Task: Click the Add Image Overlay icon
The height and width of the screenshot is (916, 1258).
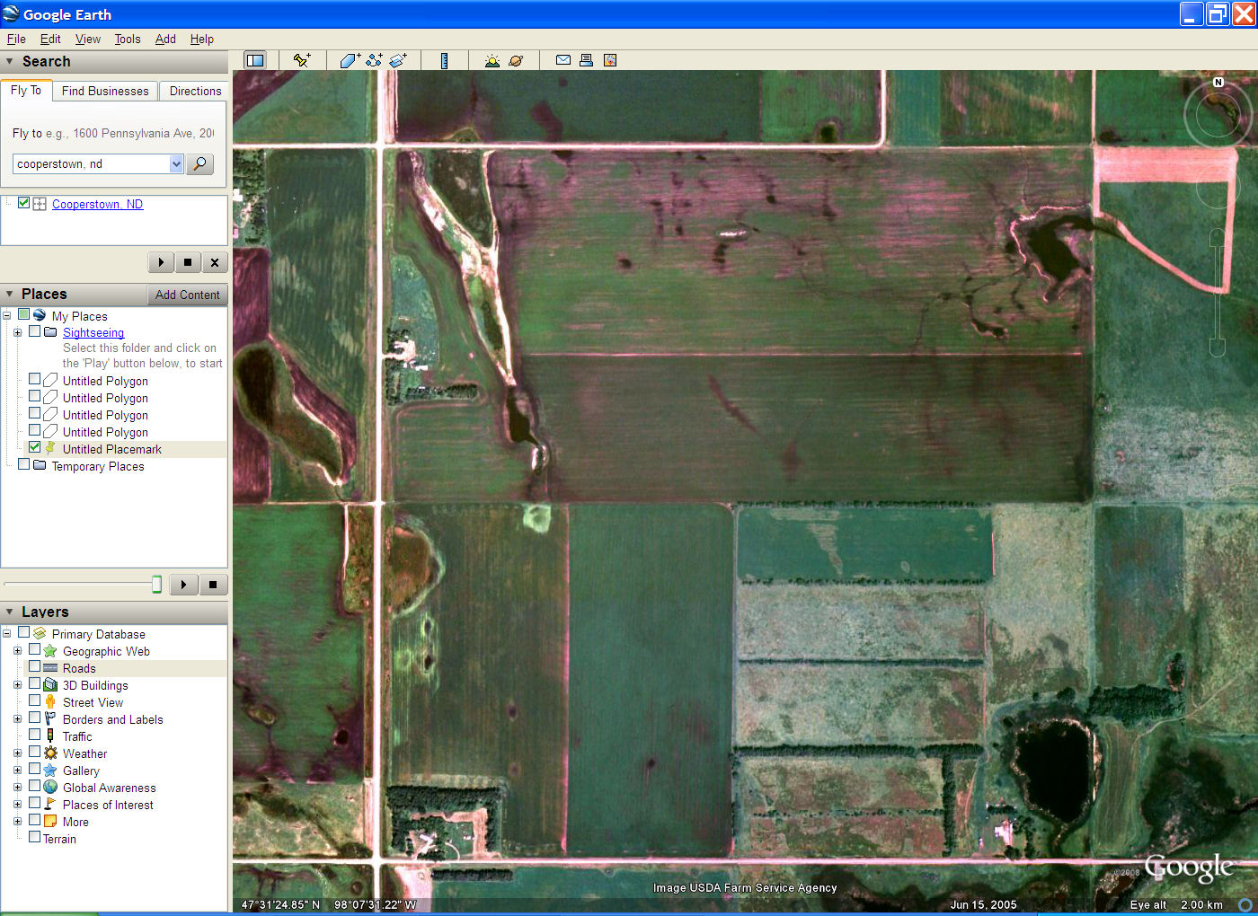Action: click(x=398, y=60)
